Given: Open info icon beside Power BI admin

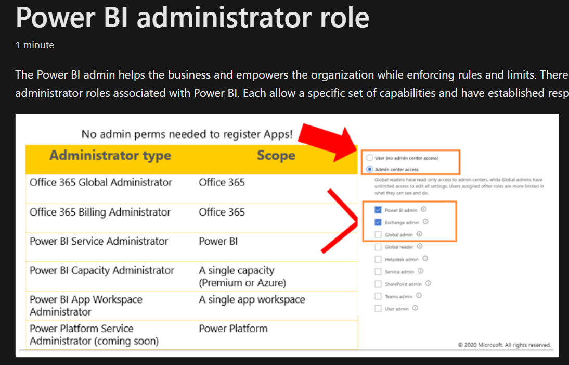Looking at the screenshot, I should pos(423,209).
